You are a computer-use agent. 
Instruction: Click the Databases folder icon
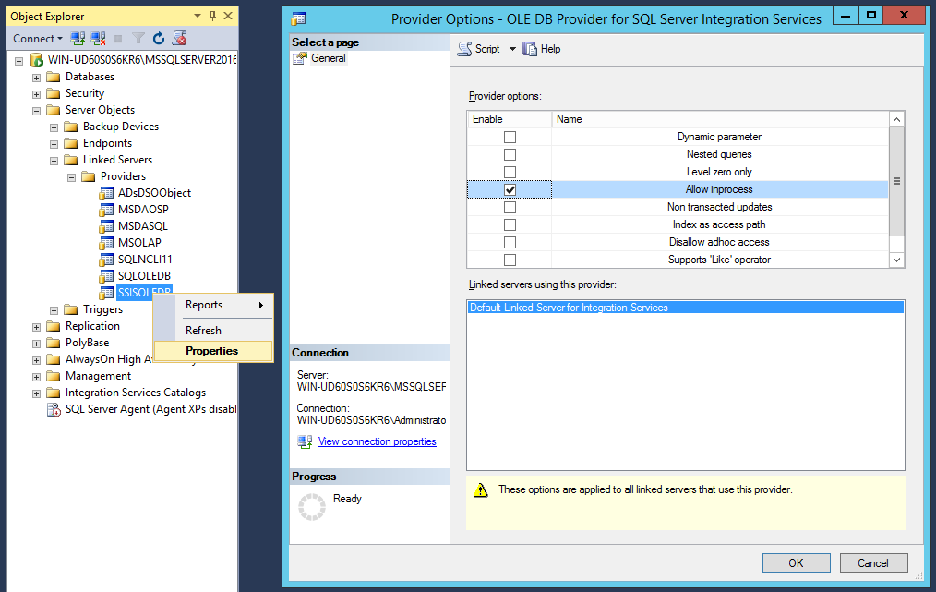point(54,77)
